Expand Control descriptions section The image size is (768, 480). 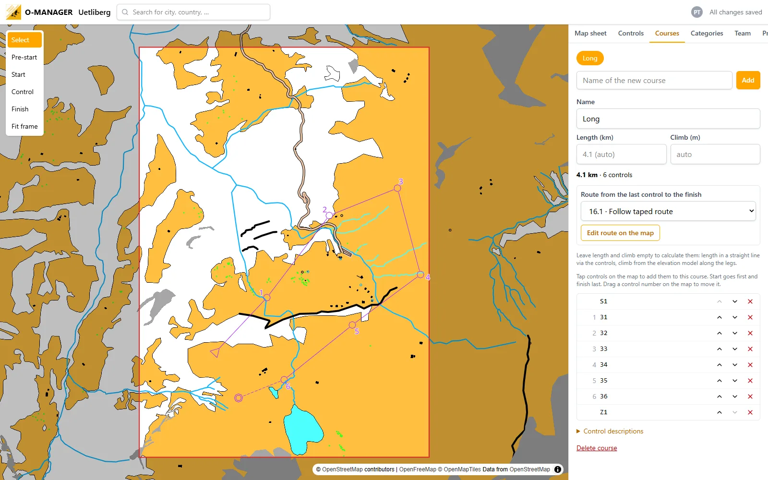[x=610, y=431]
